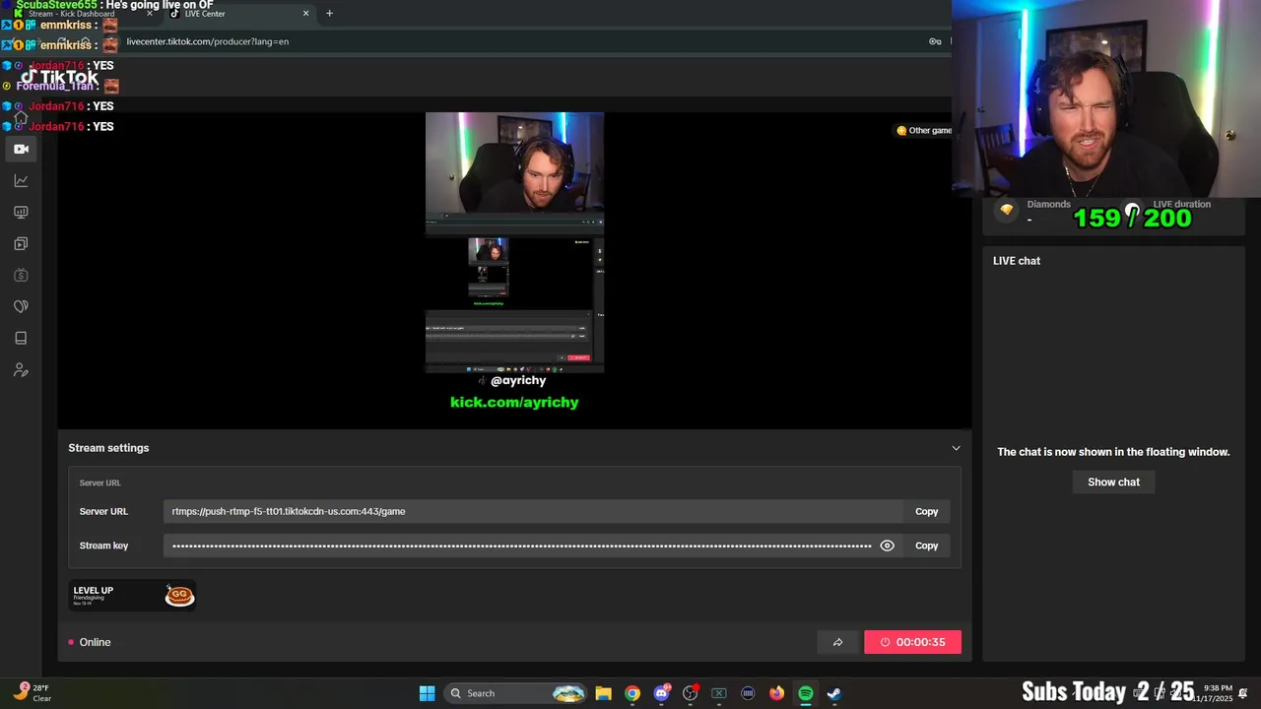
Task: Click the Other game category tag
Action: point(923,130)
